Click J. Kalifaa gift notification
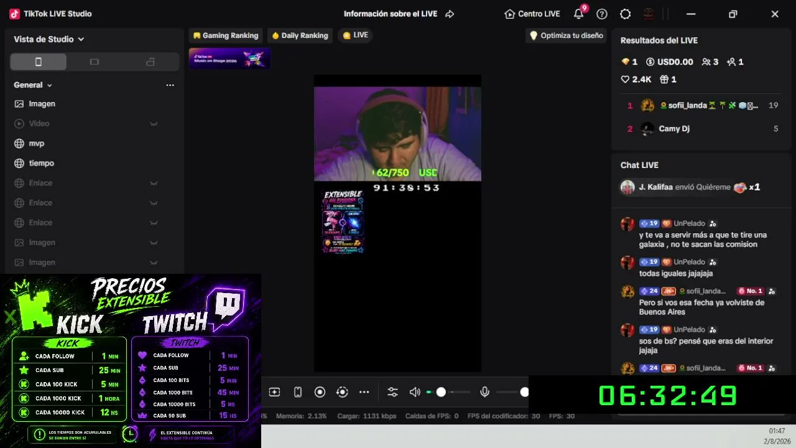The width and height of the screenshot is (796, 448). point(691,187)
